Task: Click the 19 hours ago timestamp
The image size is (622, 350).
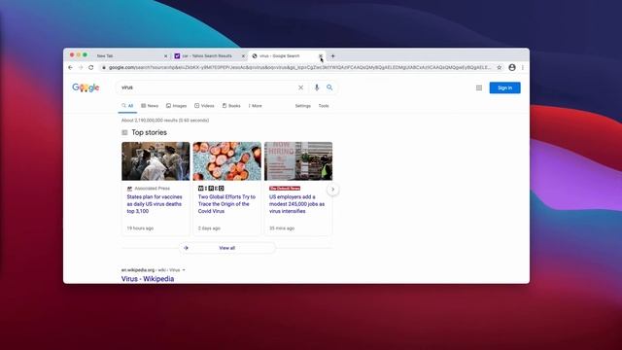Action: tap(140, 228)
